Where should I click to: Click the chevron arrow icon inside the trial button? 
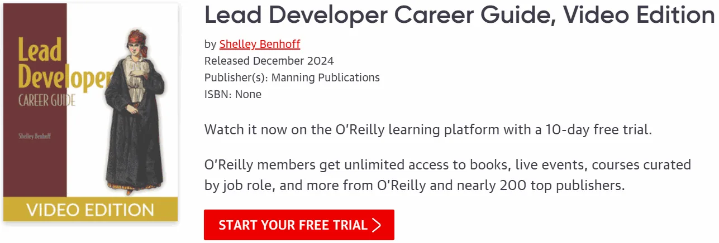pos(377,225)
